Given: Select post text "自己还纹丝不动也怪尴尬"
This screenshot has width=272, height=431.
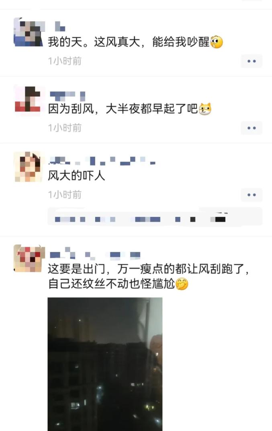Looking at the screenshot, I should 111,284.
